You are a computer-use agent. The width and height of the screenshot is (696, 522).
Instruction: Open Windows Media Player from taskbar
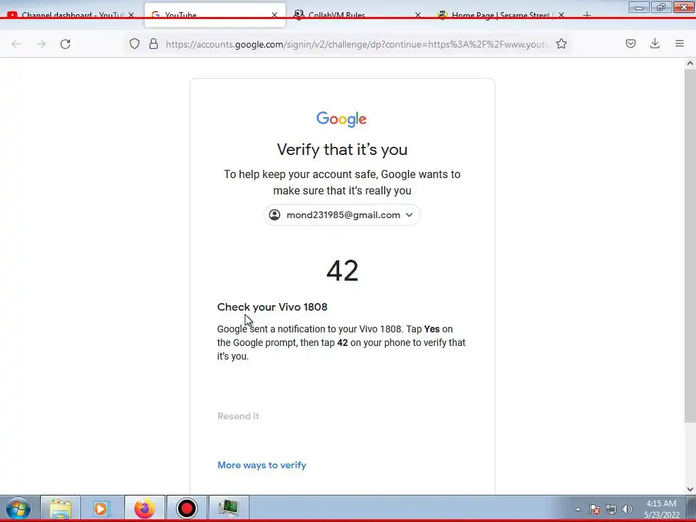coord(102,508)
